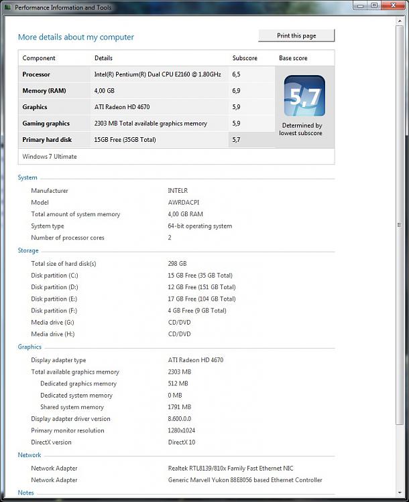Click the 64-bit operating system value

pyautogui.click(x=200, y=226)
